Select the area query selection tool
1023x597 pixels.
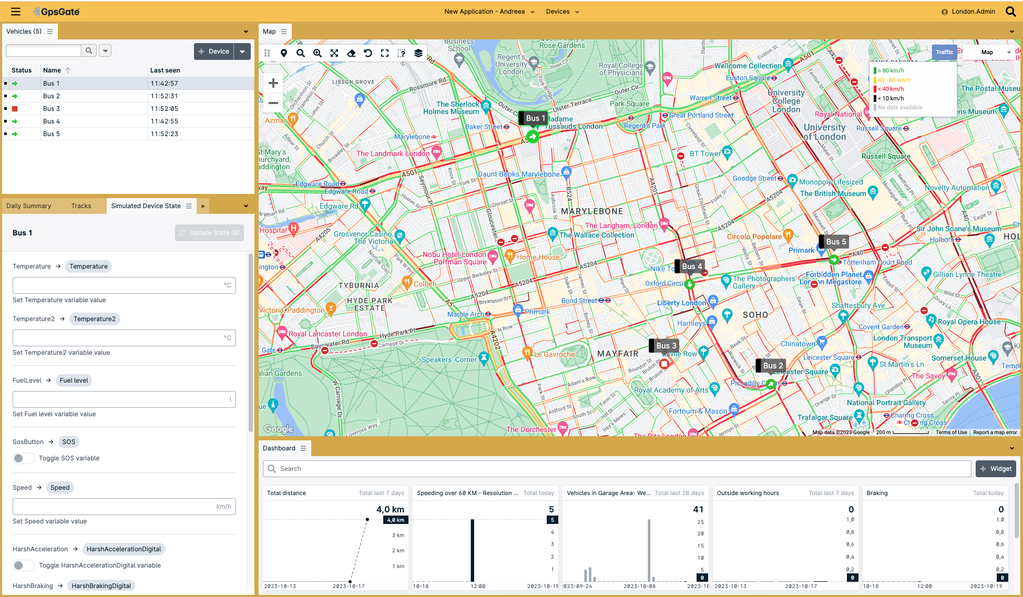click(x=402, y=53)
